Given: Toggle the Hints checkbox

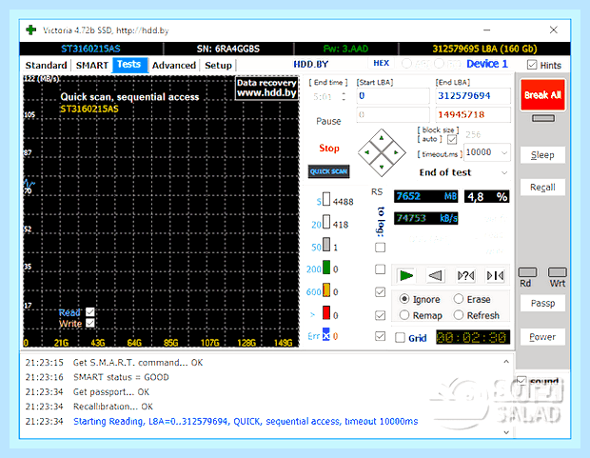Looking at the screenshot, I should pyautogui.click(x=532, y=65).
